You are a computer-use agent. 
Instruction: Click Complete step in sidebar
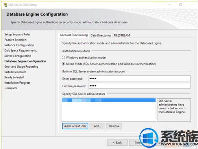tap(11, 88)
